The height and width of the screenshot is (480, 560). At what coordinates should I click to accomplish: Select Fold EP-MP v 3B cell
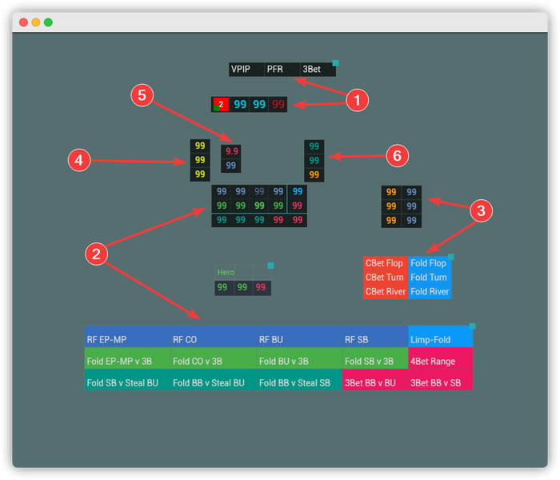(x=127, y=358)
